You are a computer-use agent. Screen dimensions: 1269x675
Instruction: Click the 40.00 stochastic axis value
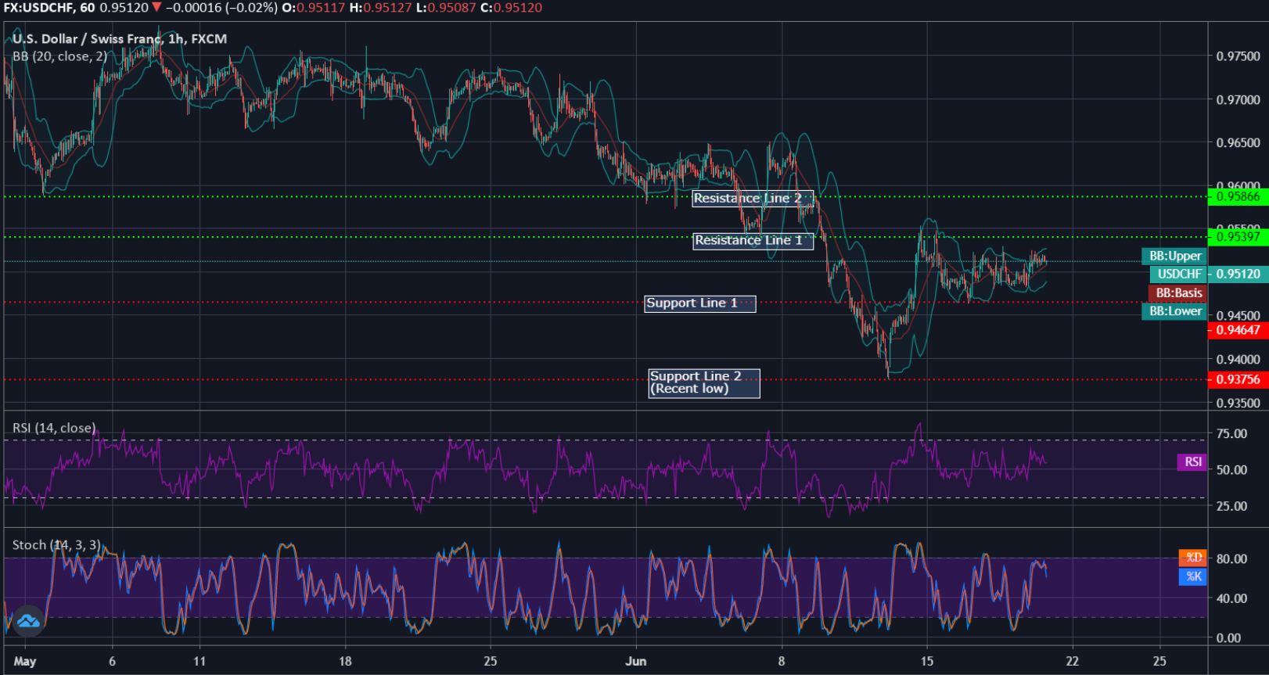[x=1232, y=599]
